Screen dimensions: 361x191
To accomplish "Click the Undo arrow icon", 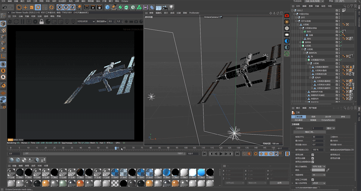I will pos(5,7).
